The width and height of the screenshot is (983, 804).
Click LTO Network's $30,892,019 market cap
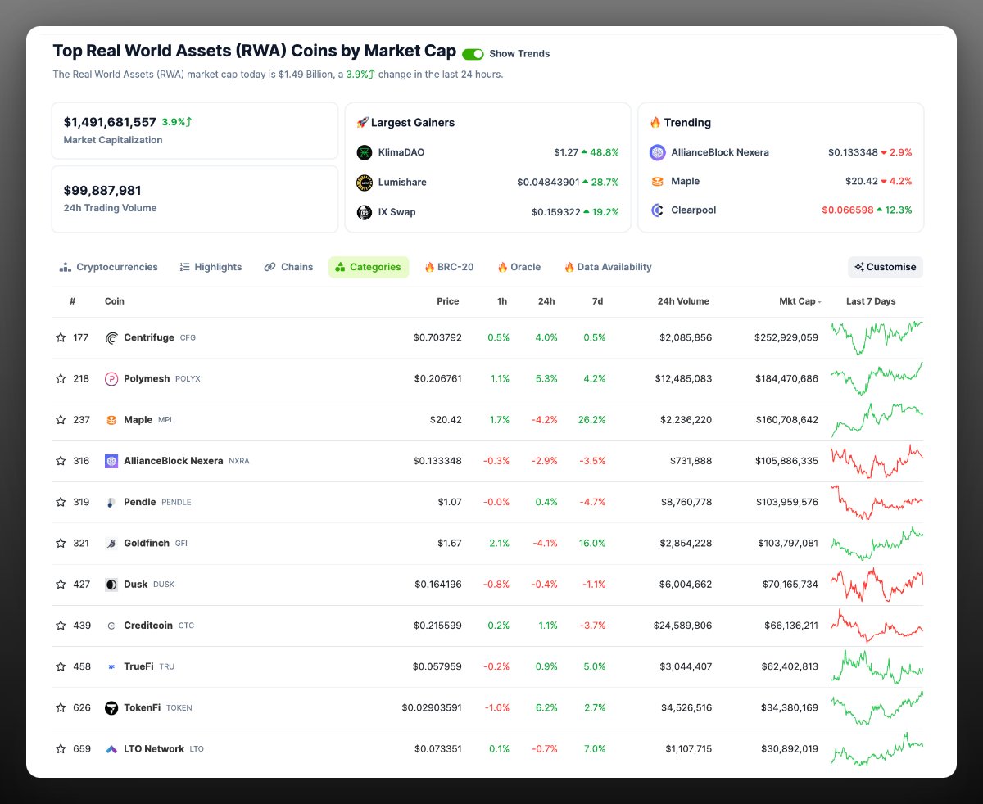pos(787,749)
